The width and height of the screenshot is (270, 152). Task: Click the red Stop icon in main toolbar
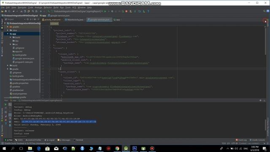pyautogui.click(x=127, y=11)
